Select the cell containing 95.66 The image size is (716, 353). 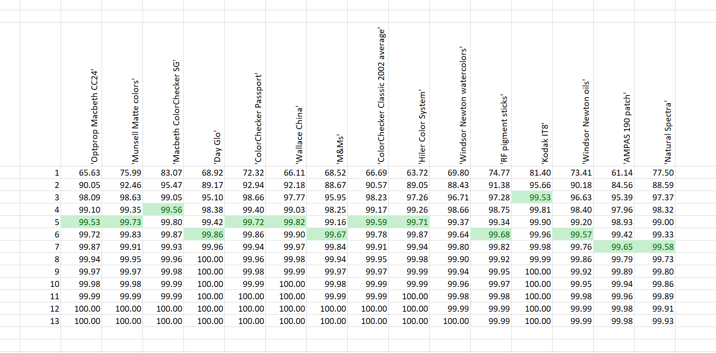tap(532, 185)
